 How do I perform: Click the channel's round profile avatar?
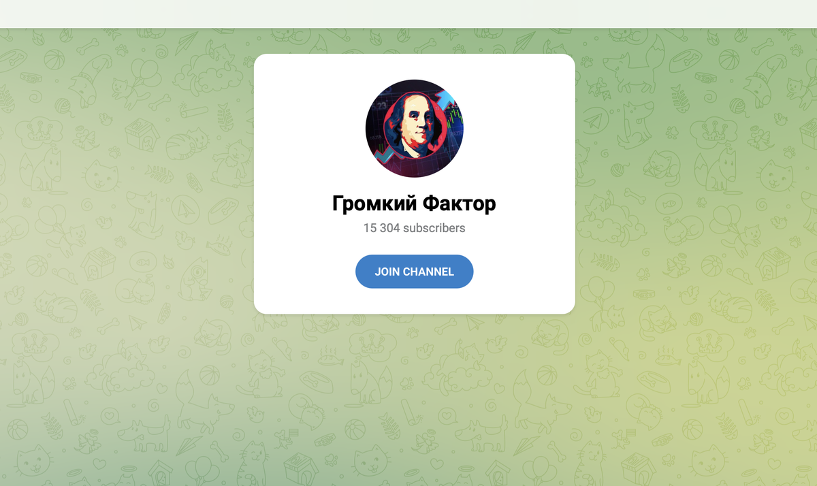[415, 129]
